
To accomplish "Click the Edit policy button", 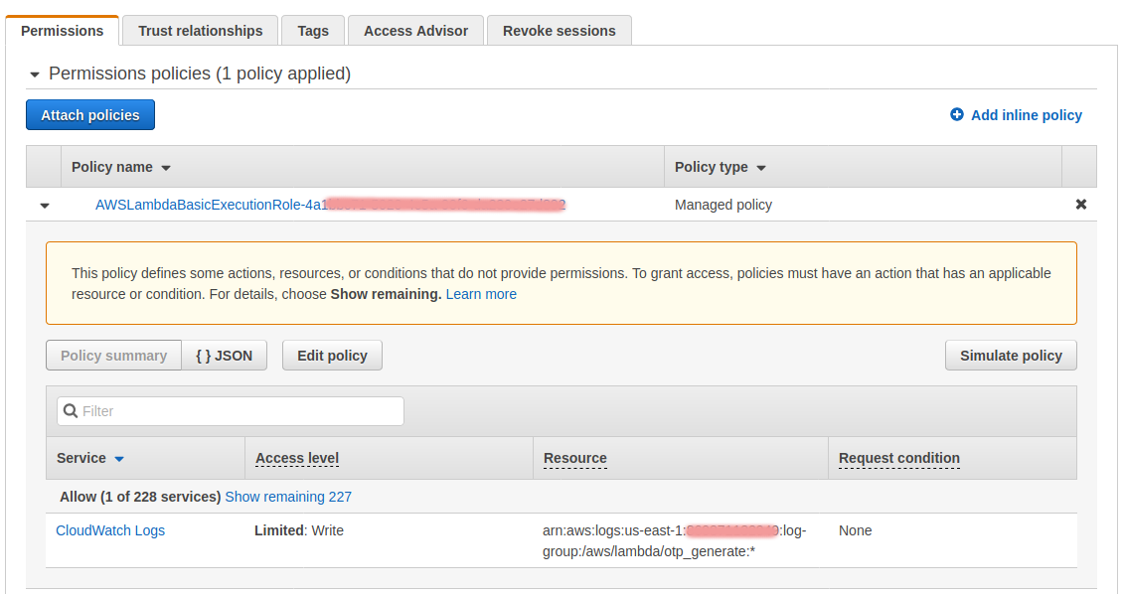I will click(332, 356).
